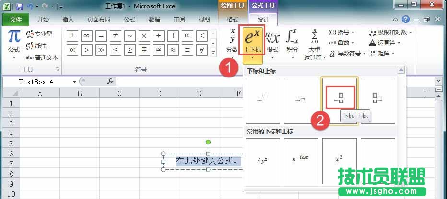Image resolution: width=447 pixels, height=199 pixels.
Task: Insert the much-greater-than ≫ symbol
Action: tap(101, 50)
